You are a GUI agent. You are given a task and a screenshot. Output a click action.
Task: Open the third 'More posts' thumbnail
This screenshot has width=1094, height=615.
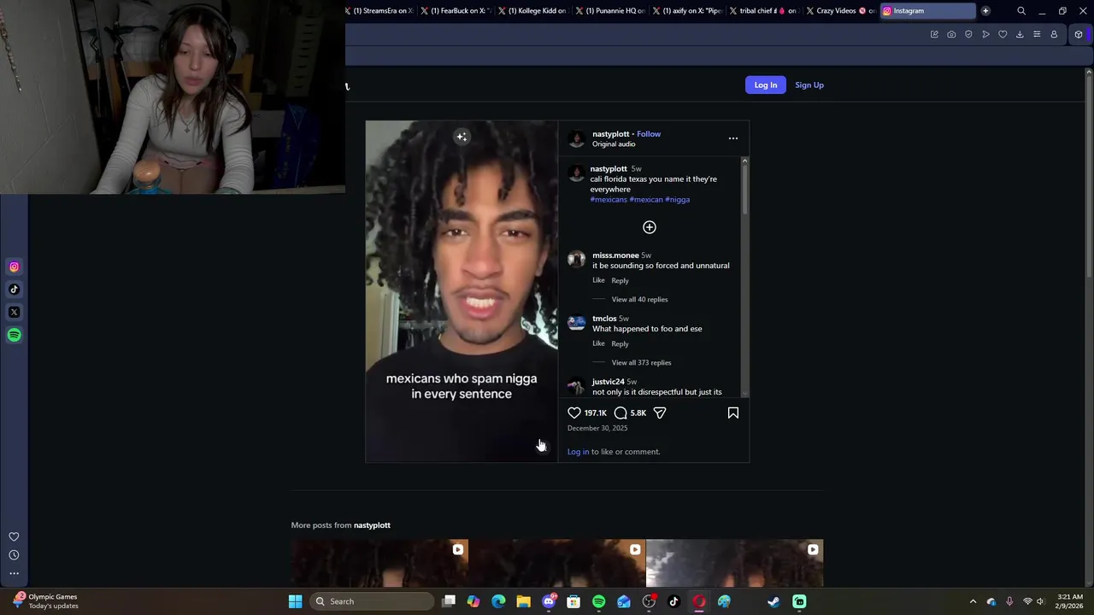coord(734,563)
